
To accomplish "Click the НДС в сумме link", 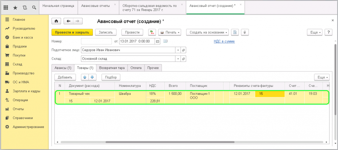I will click(x=224, y=41).
